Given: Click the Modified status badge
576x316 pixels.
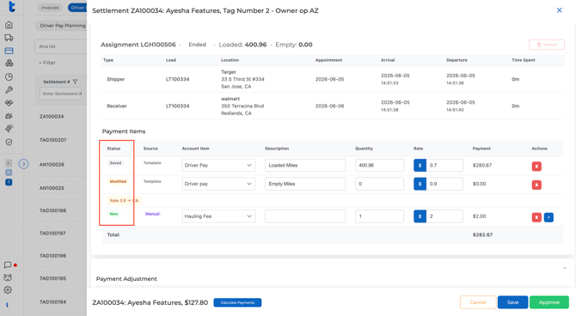Looking at the screenshot, I should pos(118,181).
